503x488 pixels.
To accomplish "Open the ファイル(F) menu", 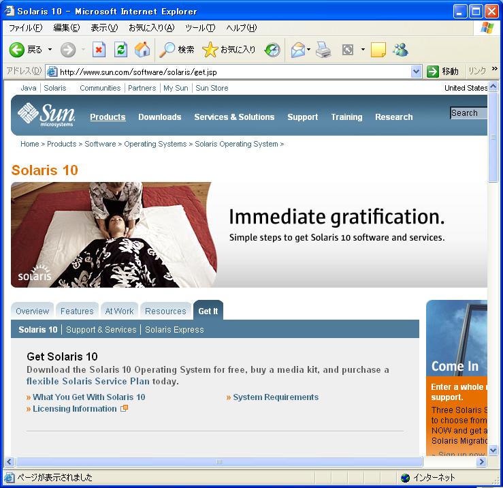I will [25, 28].
